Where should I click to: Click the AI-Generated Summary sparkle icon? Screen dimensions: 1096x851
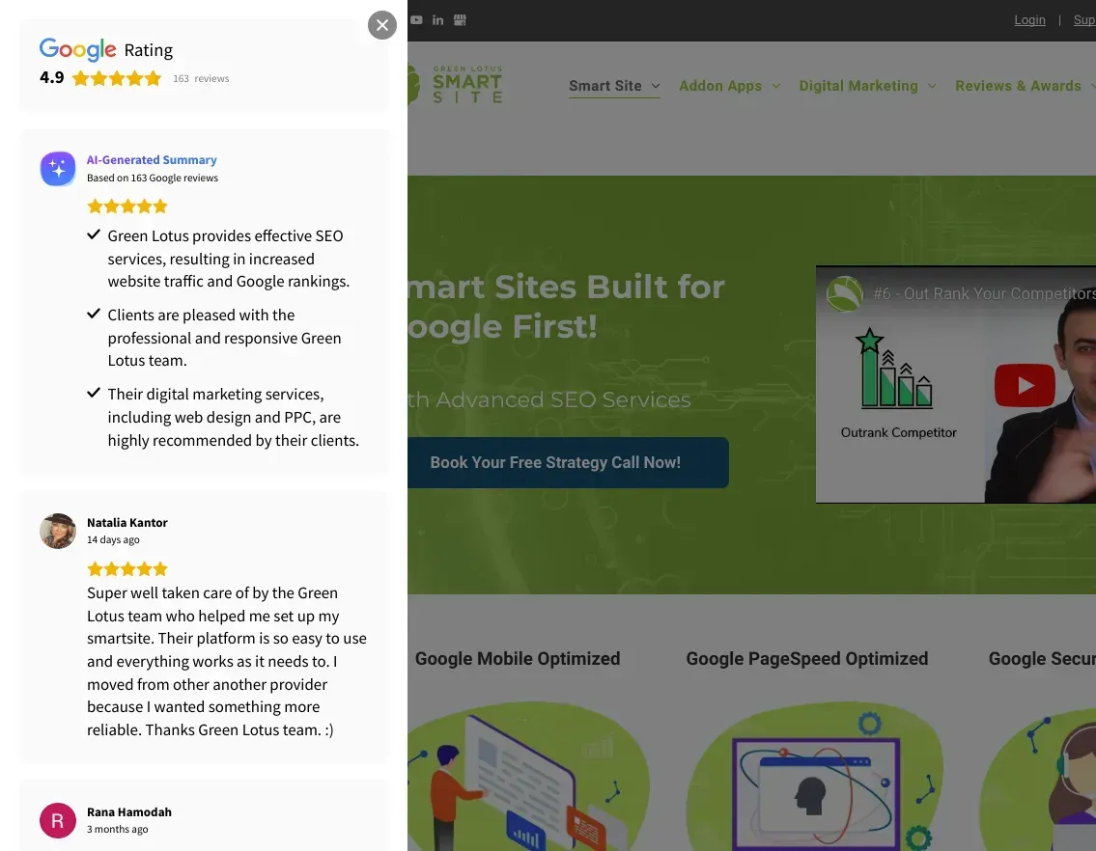(x=58, y=169)
